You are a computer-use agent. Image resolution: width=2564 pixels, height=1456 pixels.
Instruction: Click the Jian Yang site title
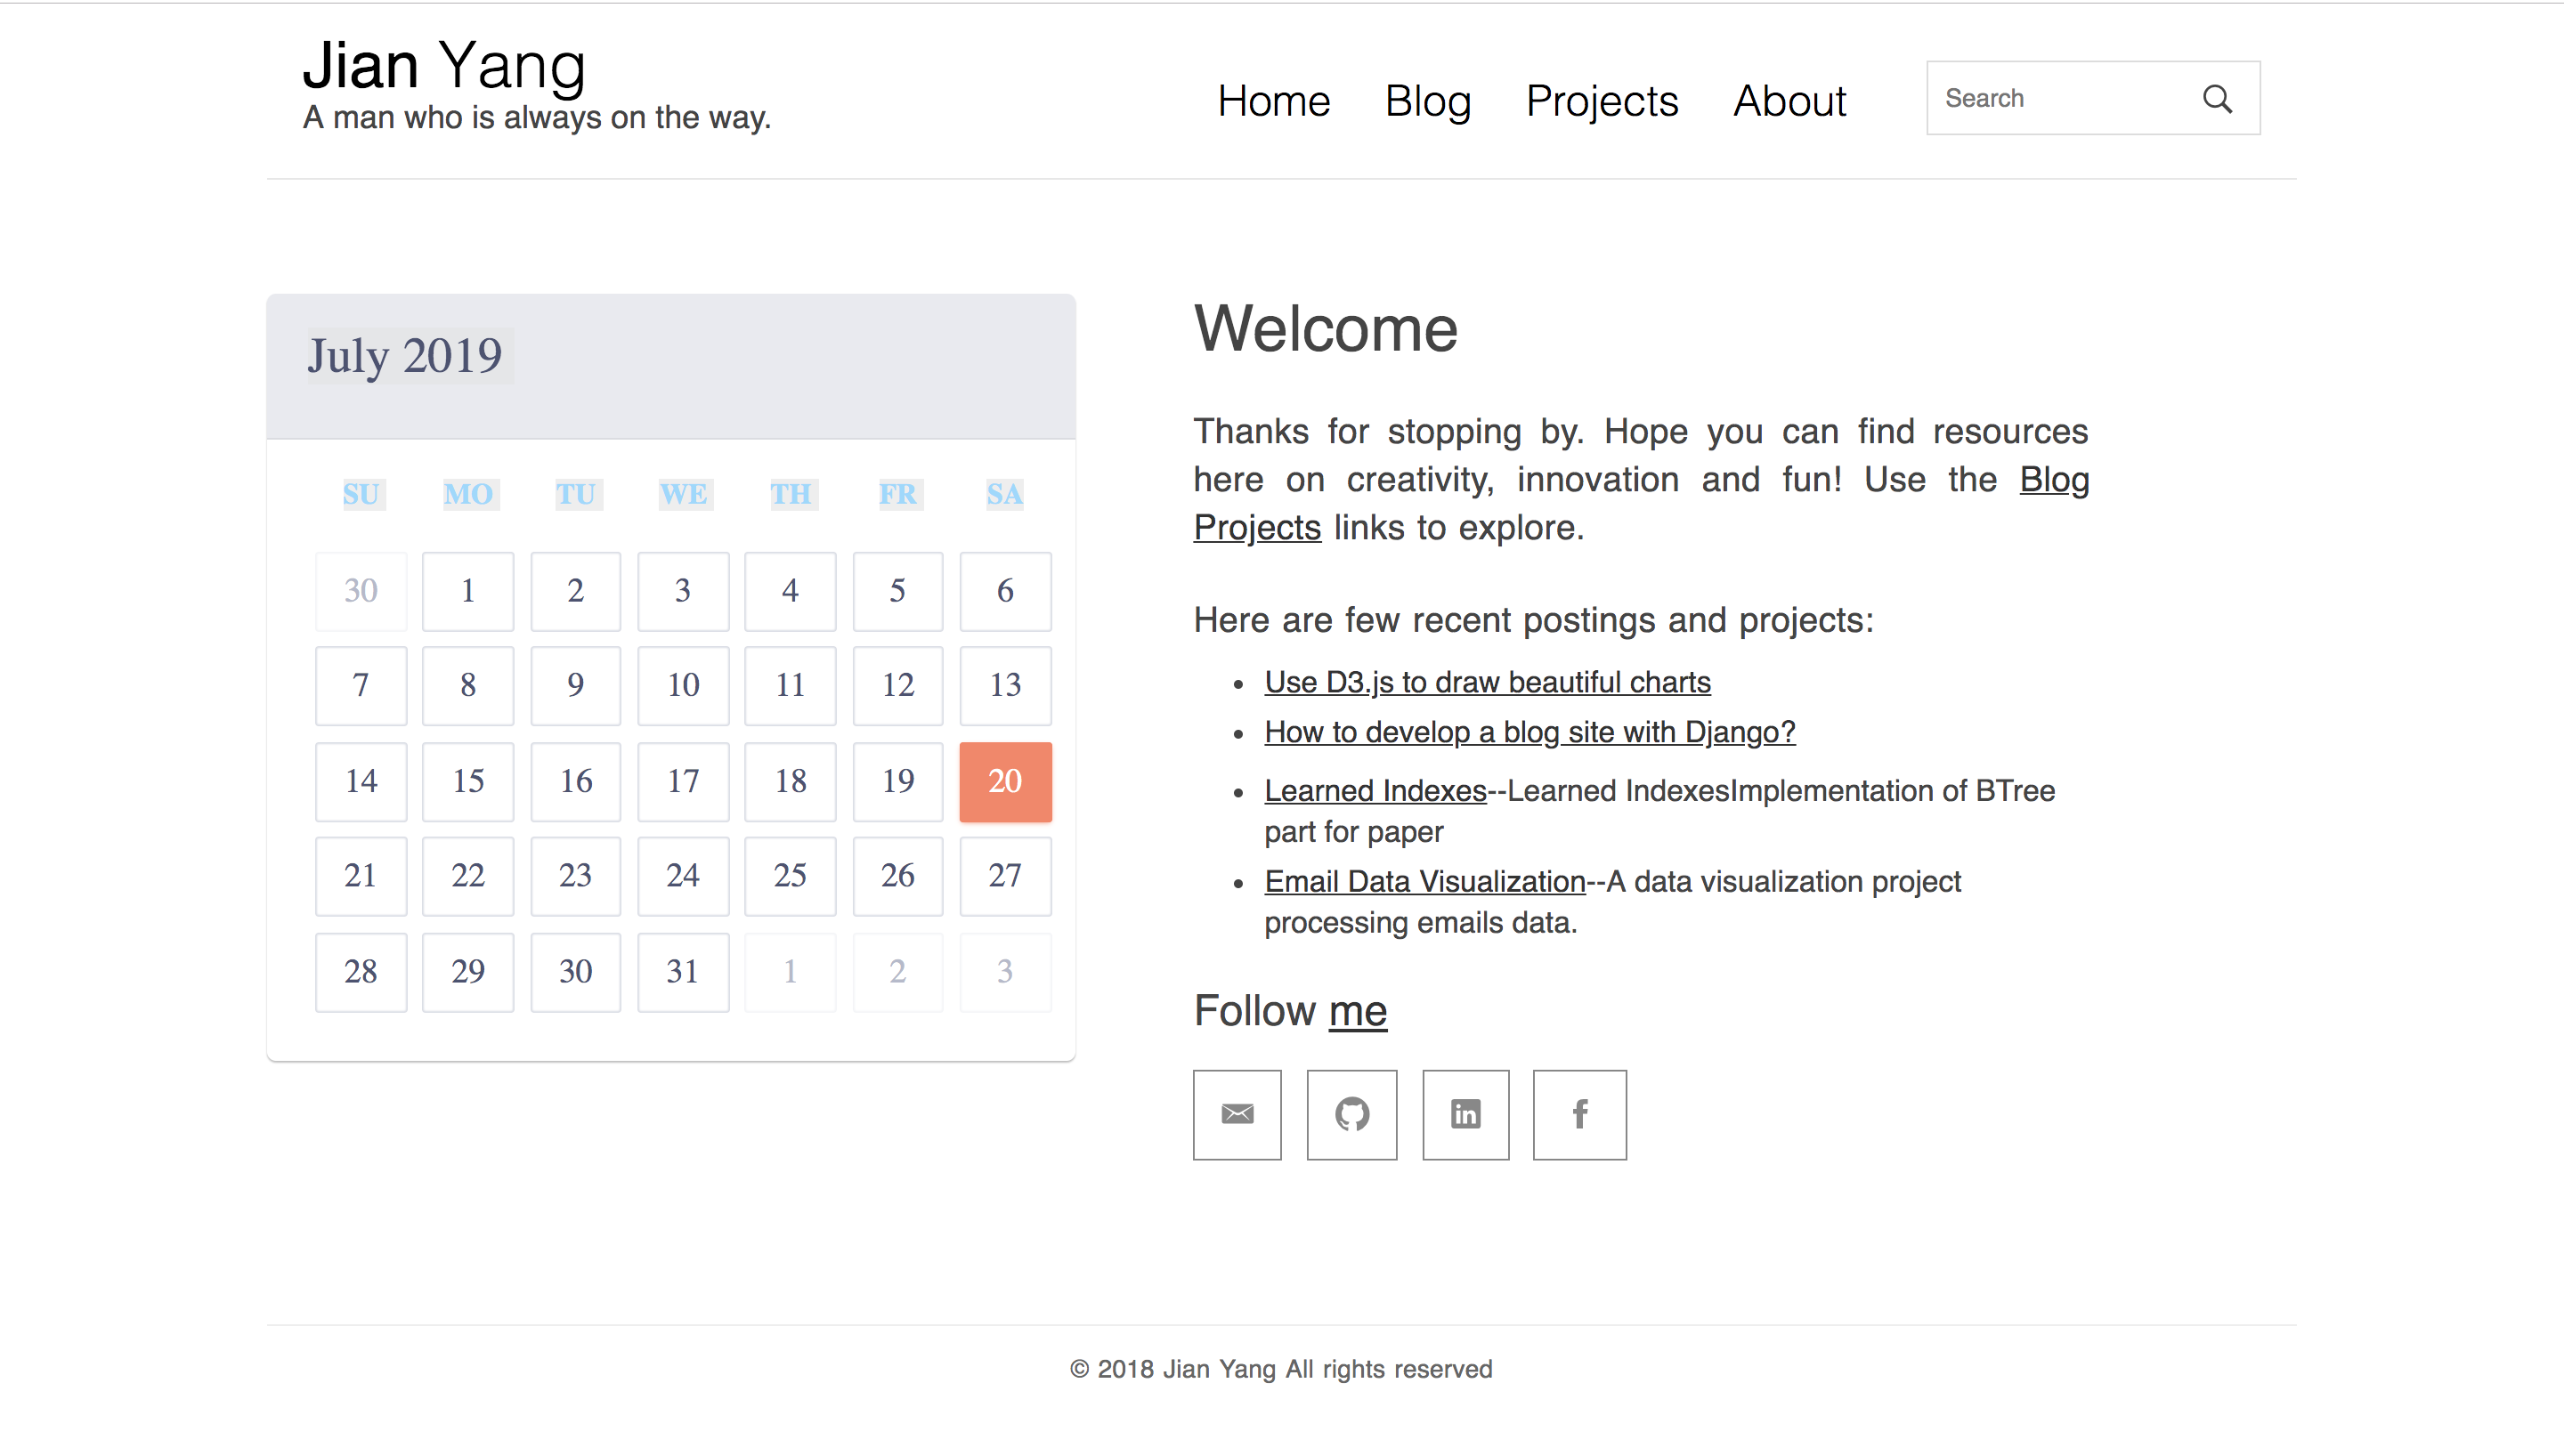click(x=444, y=66)
